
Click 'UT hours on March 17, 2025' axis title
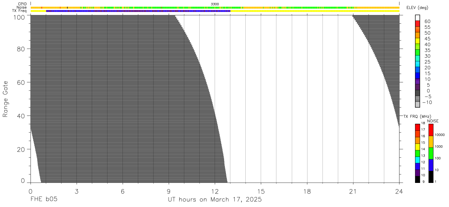point(215,200)
